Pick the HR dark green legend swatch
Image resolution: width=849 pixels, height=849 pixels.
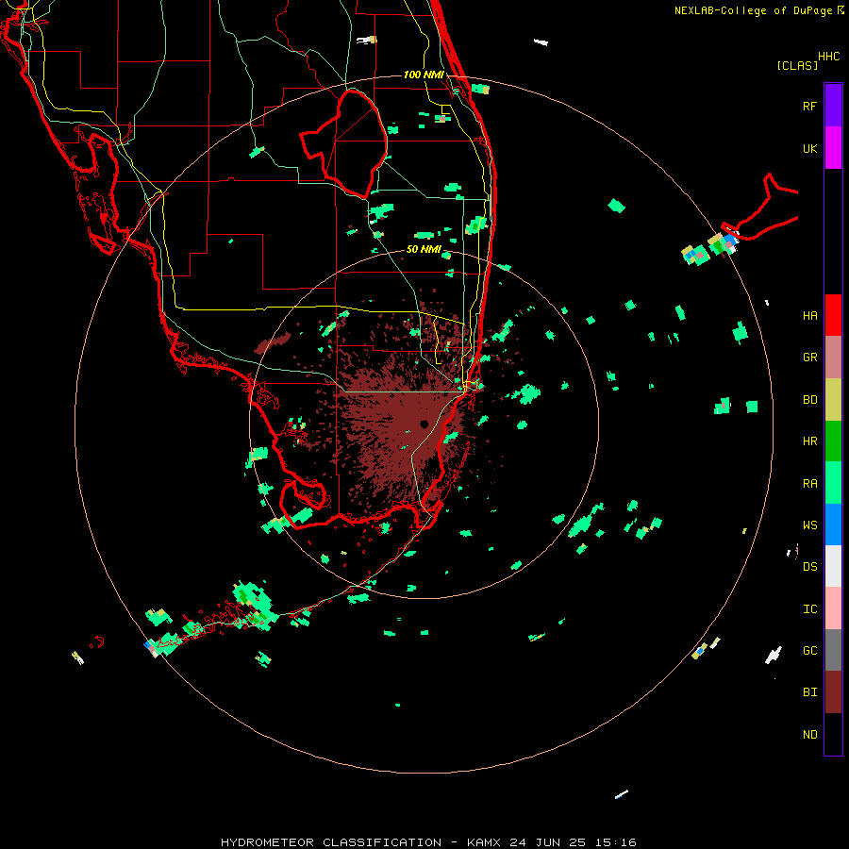[833, 441]
